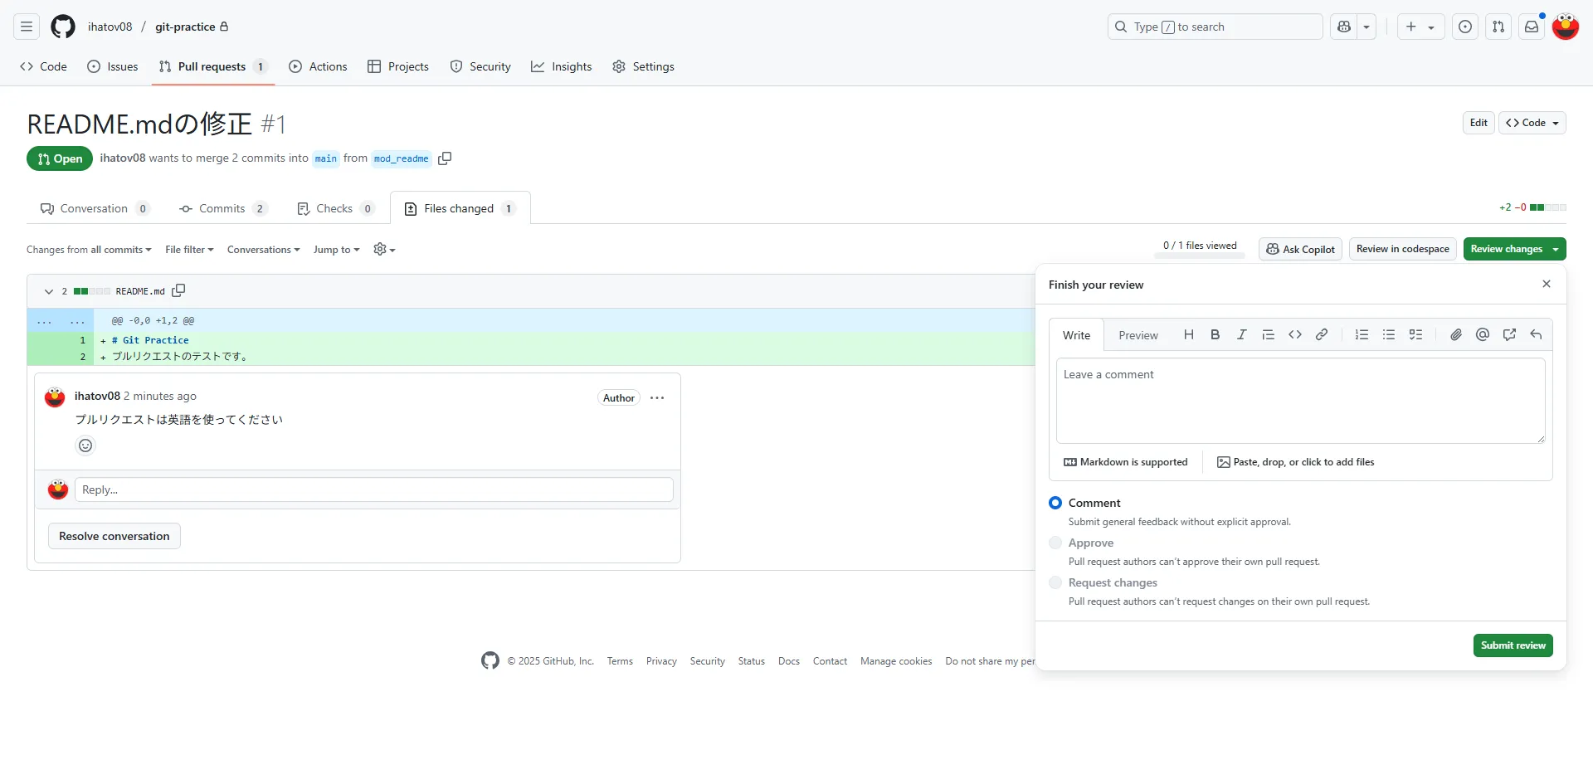1593x784 pixels.
Task: Click Ask Copilot button
Action: [x=1301, y=249]
